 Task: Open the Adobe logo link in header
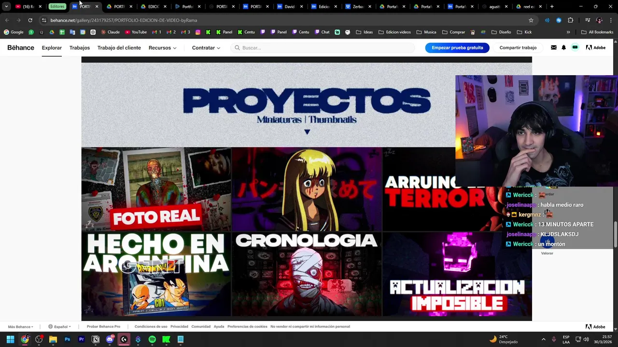pyautogui.click(x=596, y=48)
